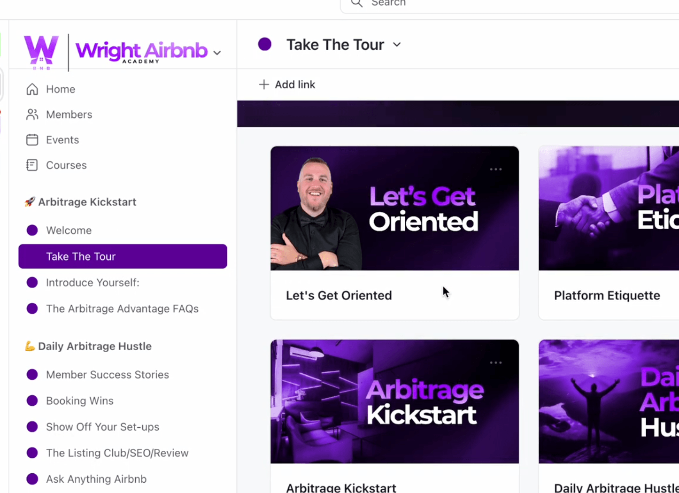Collapse the Daily Arbitrage Hustle sidebar section

(88, 346)
